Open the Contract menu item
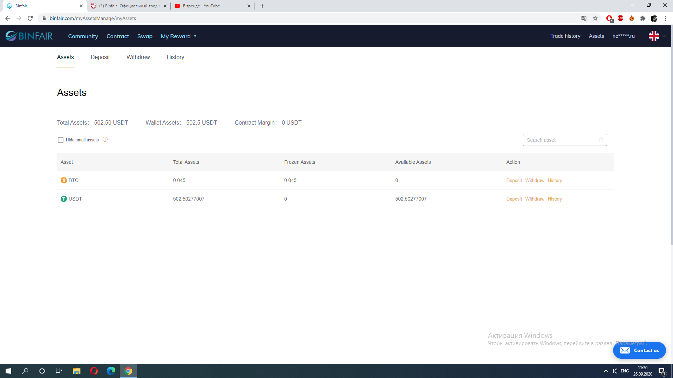 [117, 36]
